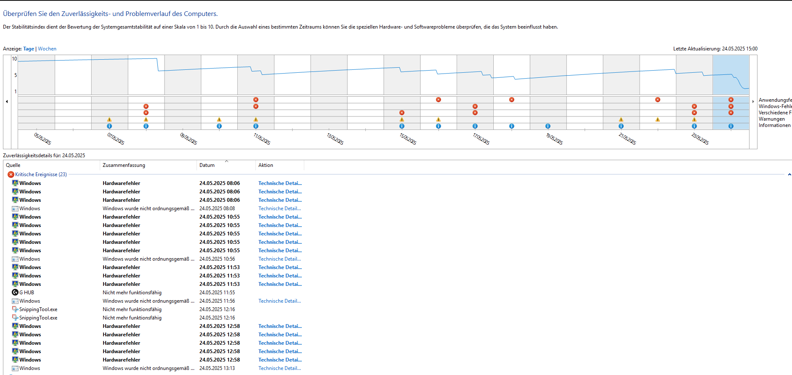Click the G HUB application icon
This screenshot has height=375, width=792.
point(15,293)
